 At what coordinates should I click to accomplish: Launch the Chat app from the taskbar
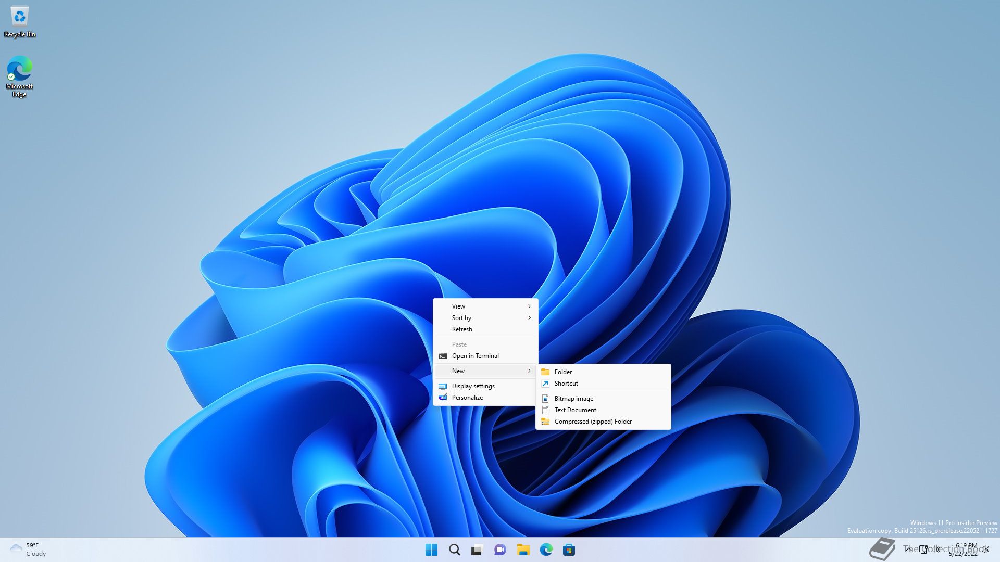(500, 550)
